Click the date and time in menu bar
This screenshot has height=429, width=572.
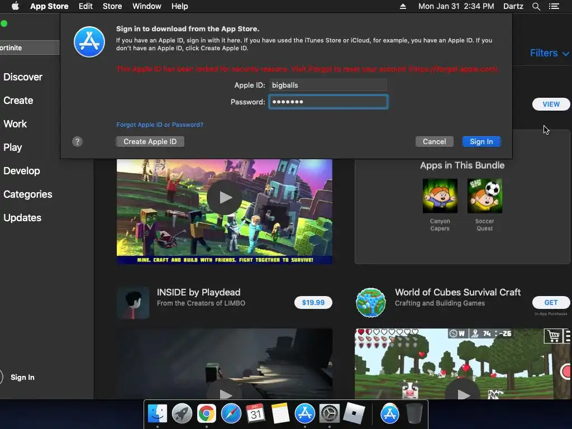pyautogui.click(x=456, y=6)
